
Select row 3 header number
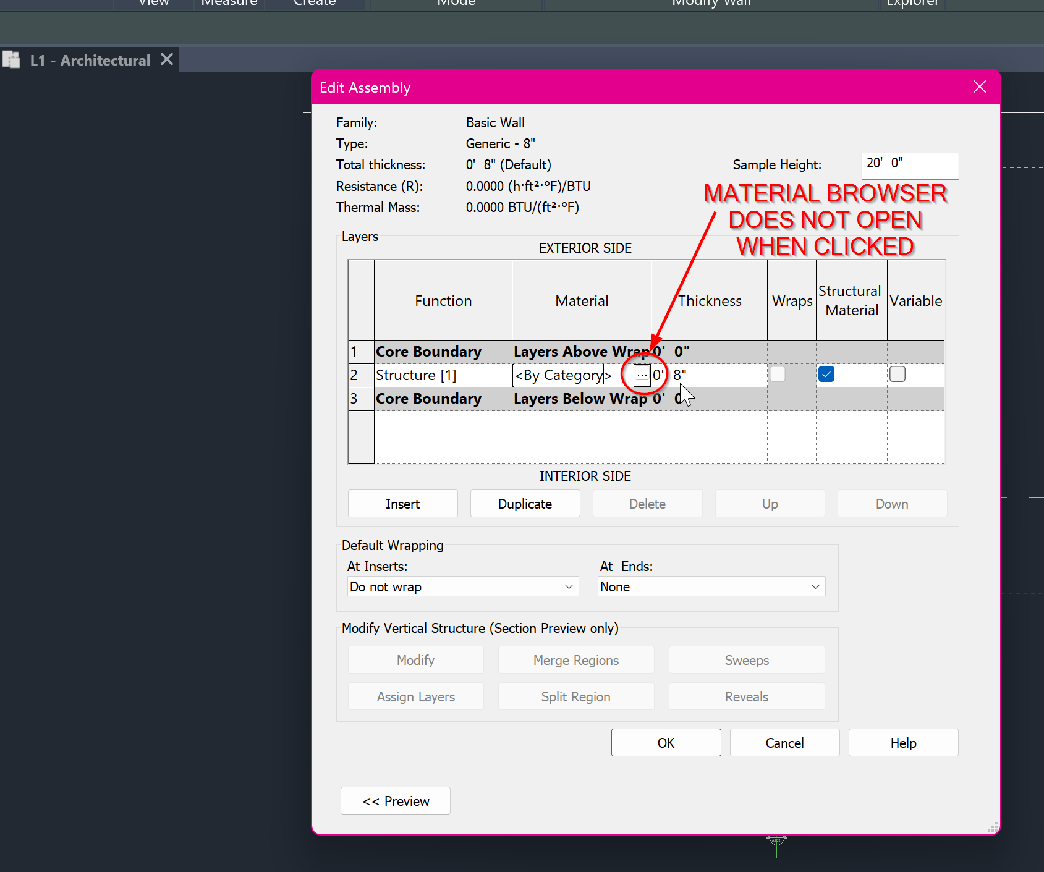pos(361,399)
